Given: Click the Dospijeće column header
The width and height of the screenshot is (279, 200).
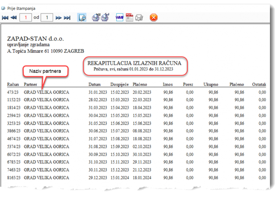Looking at the screenshot, I should tap(120, 85).
